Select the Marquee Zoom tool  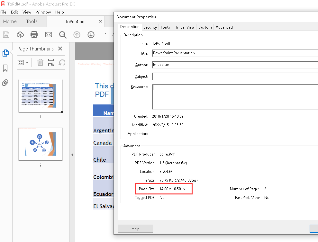click(x=63, y=35)
